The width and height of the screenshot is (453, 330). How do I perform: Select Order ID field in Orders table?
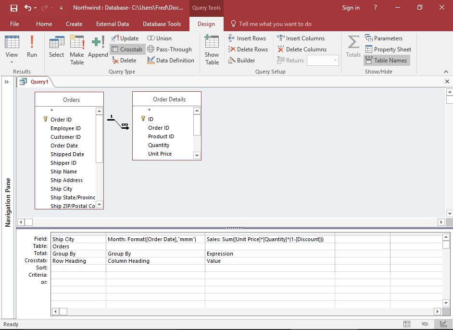pyautogui.click(x=61, y=120)
